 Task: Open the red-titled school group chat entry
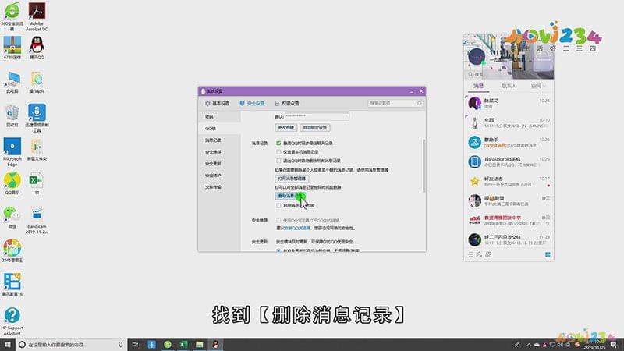(x=509, y=221)
